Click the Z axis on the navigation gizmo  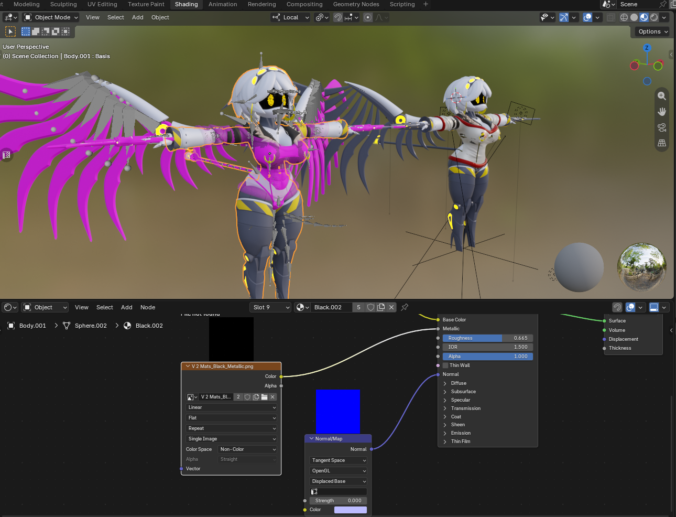point(647,48)
